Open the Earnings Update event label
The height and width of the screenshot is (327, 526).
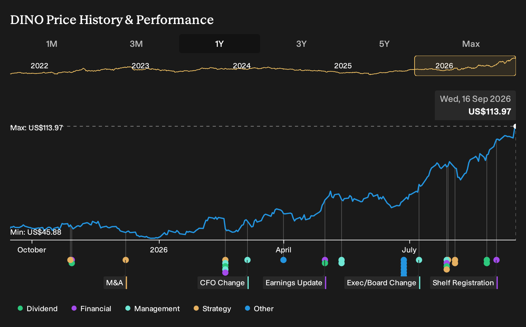tap(295, 283)
